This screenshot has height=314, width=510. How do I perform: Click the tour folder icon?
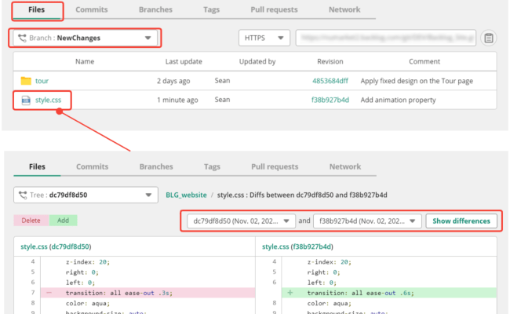(x=26, y=81)
